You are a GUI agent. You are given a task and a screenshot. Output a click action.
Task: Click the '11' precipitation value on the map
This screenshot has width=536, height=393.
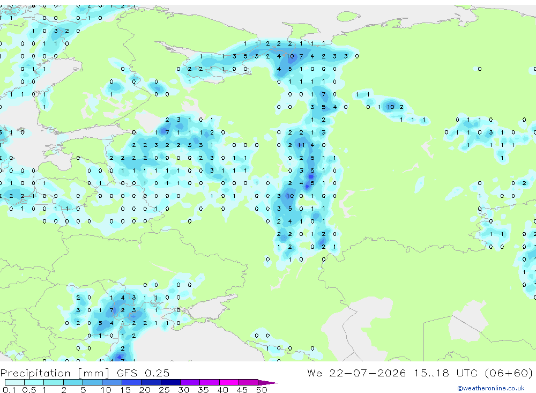301,145
